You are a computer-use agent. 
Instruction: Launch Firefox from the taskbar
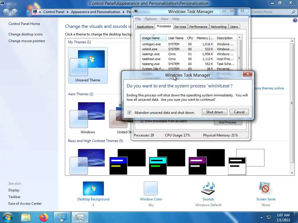(44, 217)
